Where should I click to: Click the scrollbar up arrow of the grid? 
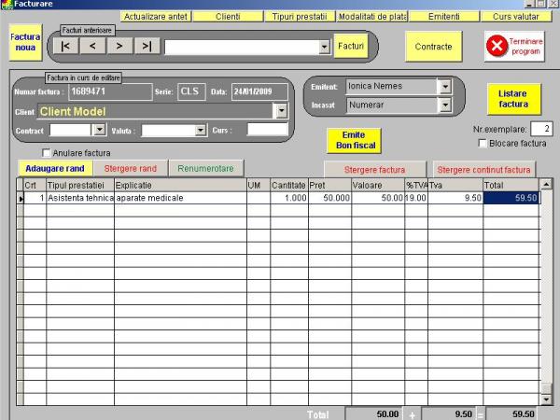(x=546, y=184)
